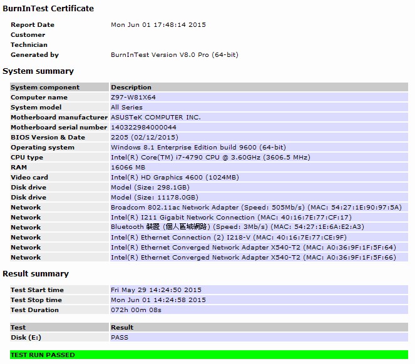The width and height of the screenshot is (415, 364).
Task: Select system model value All Series
Action: (259, 108)
